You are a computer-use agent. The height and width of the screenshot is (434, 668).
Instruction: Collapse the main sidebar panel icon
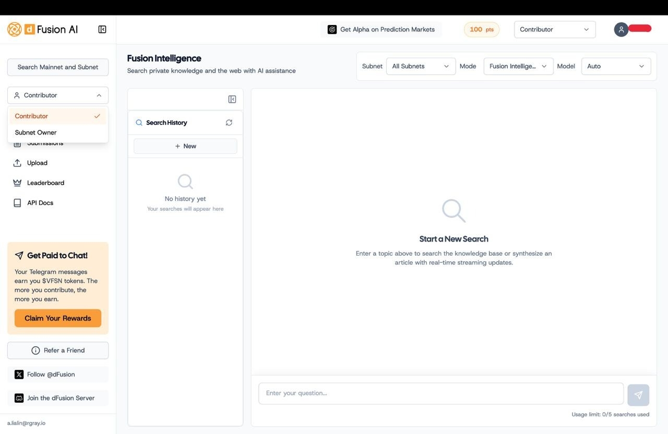click(102, 30)
